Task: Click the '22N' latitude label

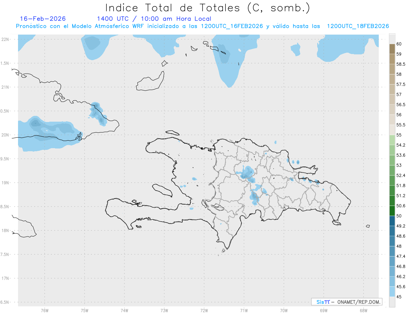Action: click(5, 39)
